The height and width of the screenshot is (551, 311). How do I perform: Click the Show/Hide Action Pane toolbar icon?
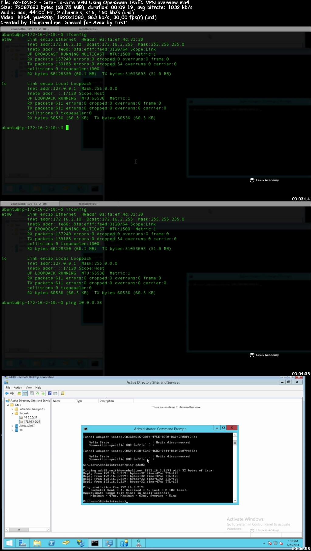(x=55, y=393)
